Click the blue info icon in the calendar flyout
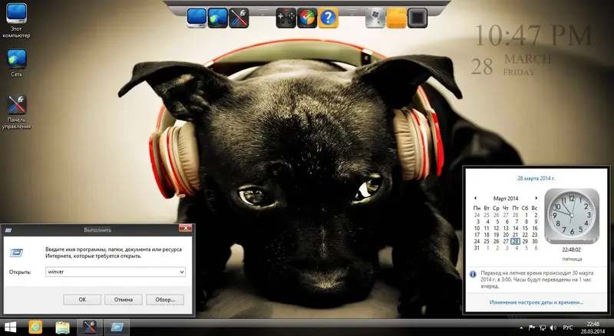Viewport: 614px width, 336px height. [x=473, y=274]
